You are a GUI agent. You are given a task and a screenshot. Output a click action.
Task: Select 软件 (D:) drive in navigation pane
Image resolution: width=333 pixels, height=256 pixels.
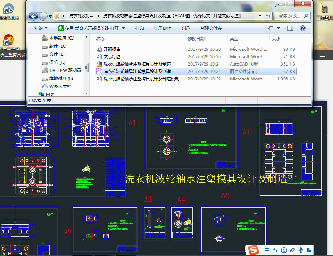coord(58,46)
